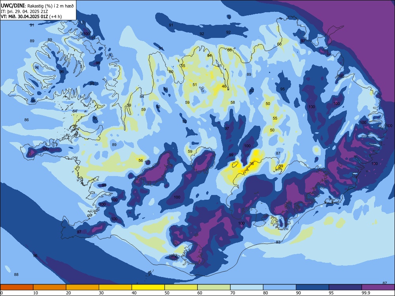Click the '39' humidity value on the map

click(281, 166)
